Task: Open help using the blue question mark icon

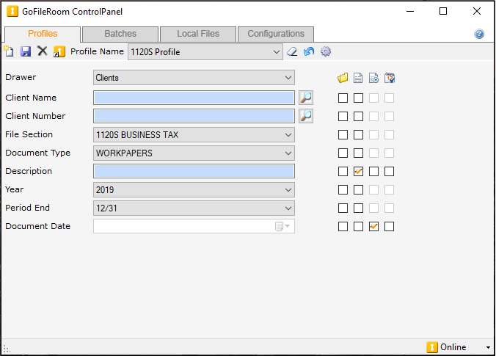Action: click(x=479, y=34)
